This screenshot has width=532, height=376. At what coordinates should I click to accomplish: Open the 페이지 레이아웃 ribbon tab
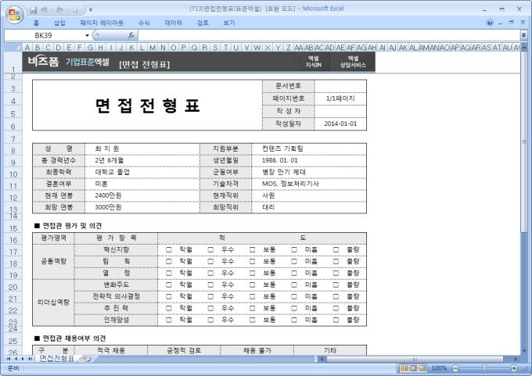point(102,23)
